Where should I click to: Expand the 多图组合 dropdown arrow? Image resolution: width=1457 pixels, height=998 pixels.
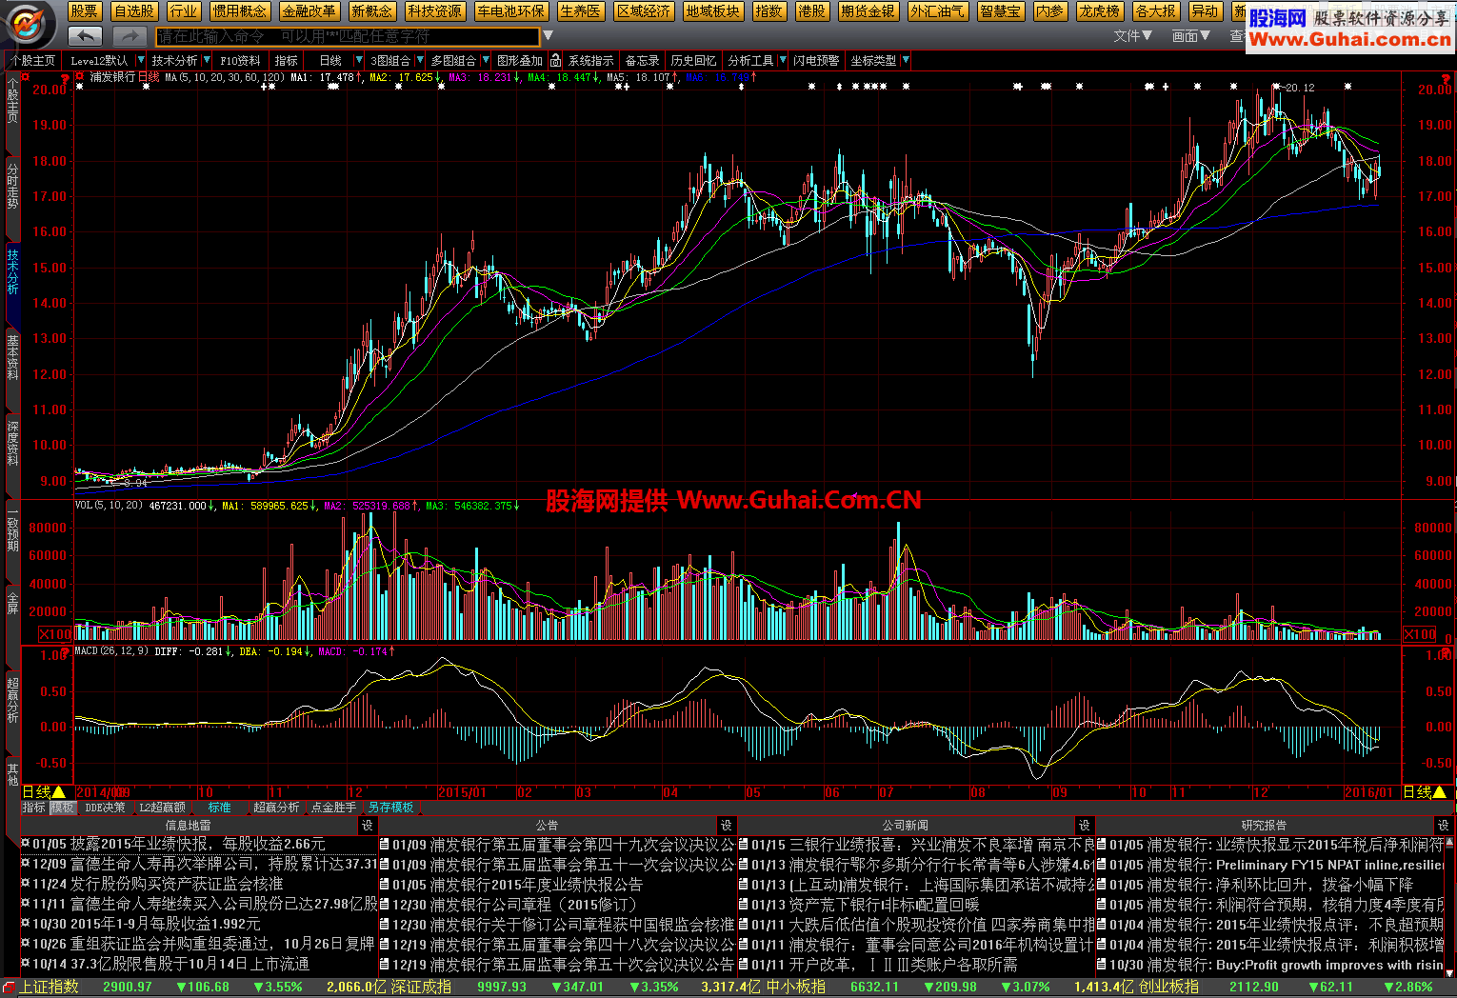point(486,60)
